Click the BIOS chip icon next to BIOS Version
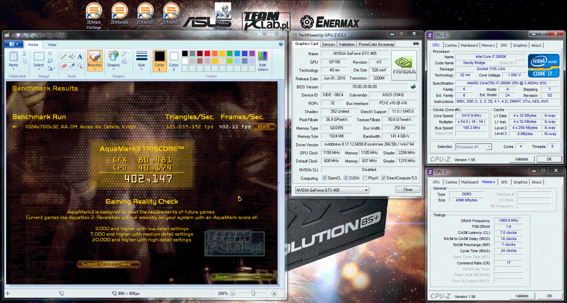Viewport: 567px width, 303px height. (x=413, y=86)
